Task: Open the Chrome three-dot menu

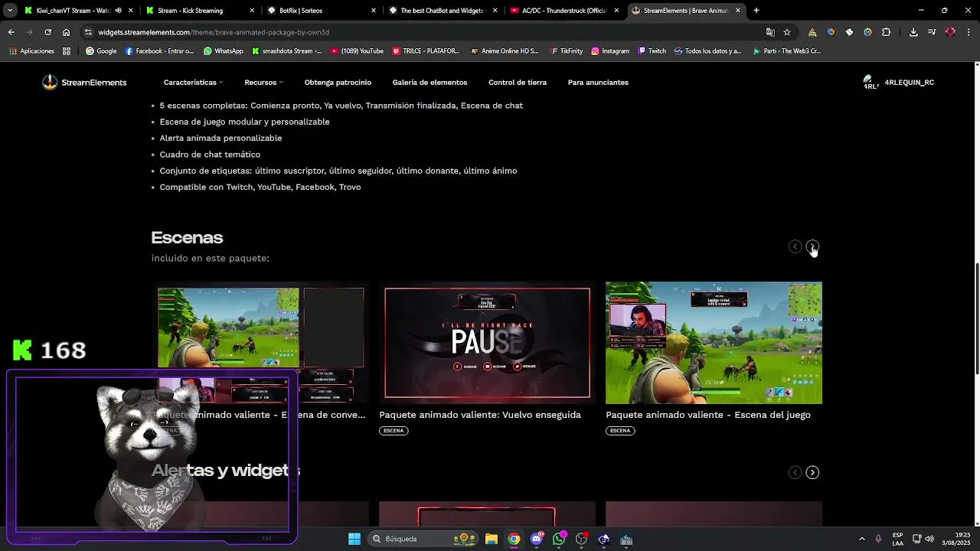Action: [969, 32]
